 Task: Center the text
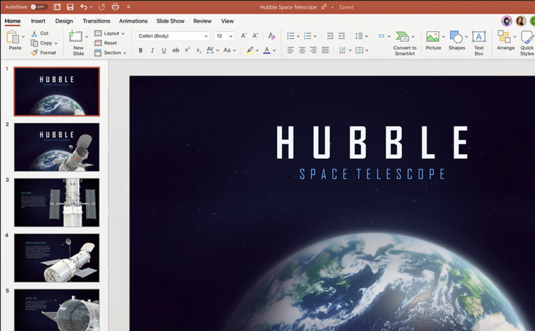pyautogui.click(x=302, y=50)
